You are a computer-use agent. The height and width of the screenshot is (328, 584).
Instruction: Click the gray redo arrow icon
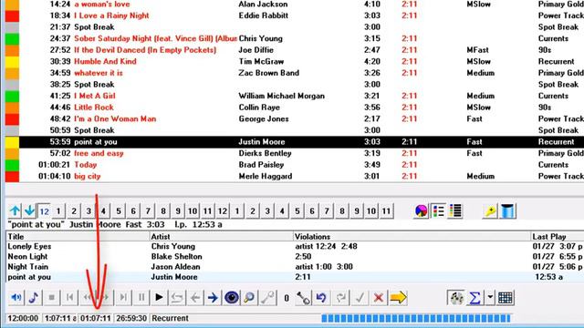[340, 298]
